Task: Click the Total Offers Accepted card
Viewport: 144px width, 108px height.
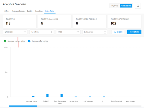Action: click(55, 22)
